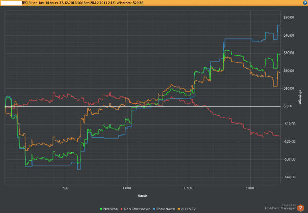The image size is (308, 213).
Task: Click the 1 500 hands x-axis label
Action: click(x=188, y=188)
